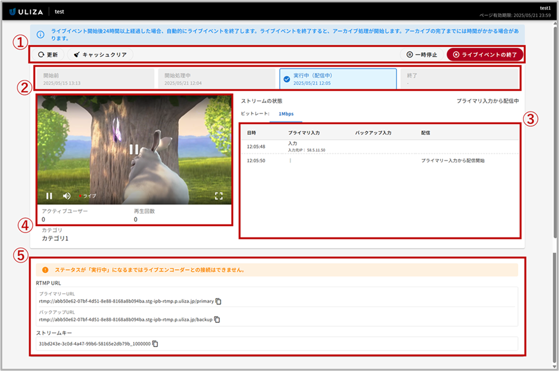This screenshot has width=559, height=371.
Task: Click the test1 user name in header
Action: pos(545,8)
